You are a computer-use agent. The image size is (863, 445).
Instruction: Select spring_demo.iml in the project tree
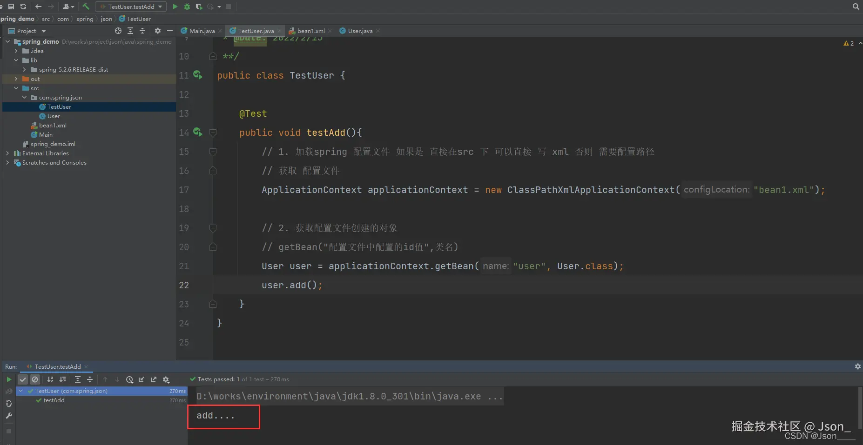[x=53, y=144]
